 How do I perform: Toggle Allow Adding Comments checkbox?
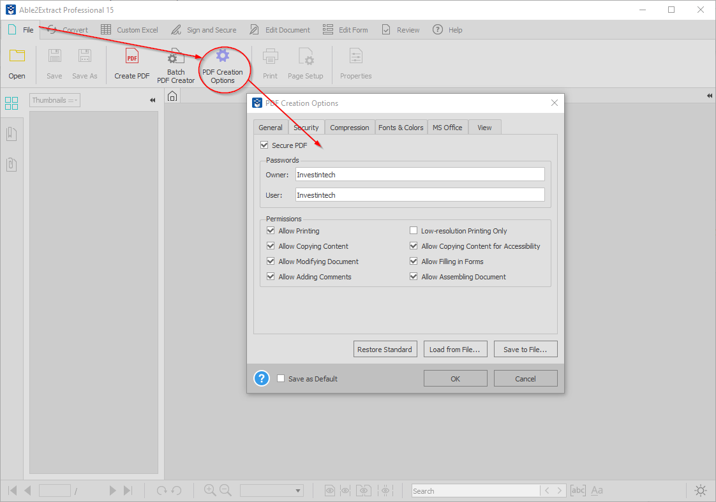(271, 277)
